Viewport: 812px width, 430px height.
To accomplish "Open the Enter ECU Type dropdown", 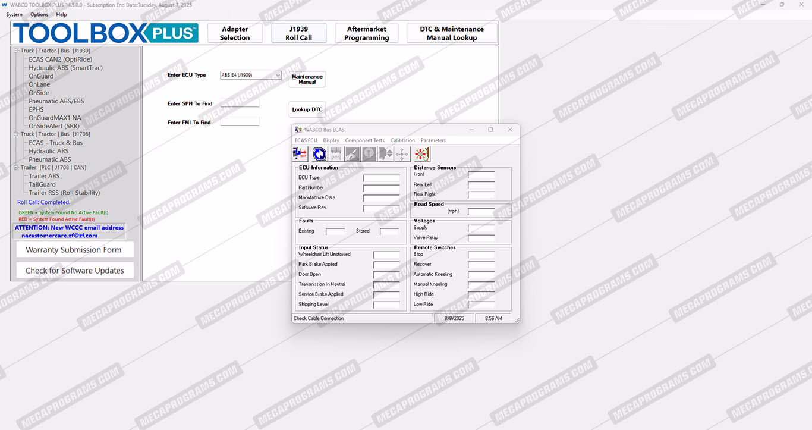I will click(x=278, y=76).
